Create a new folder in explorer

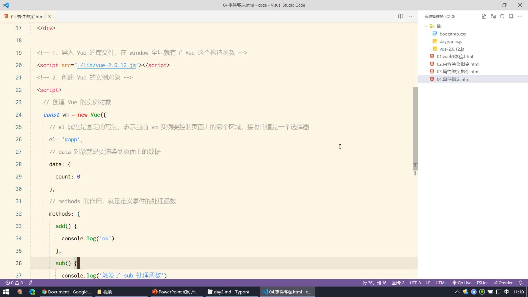point(493,16)
